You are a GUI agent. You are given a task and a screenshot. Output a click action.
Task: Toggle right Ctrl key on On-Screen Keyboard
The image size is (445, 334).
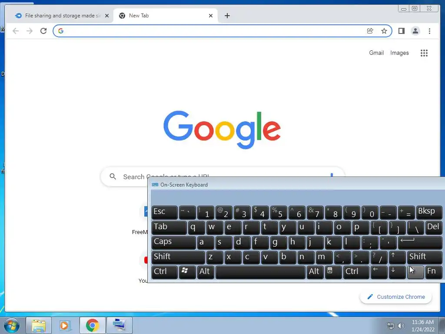pos(356,272)
